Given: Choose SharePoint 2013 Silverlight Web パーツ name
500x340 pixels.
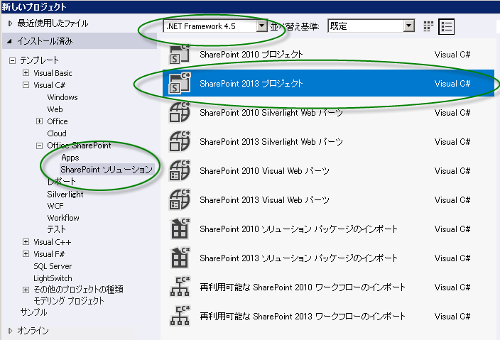Looking at the screenshot, I should (x=271, y=142).
